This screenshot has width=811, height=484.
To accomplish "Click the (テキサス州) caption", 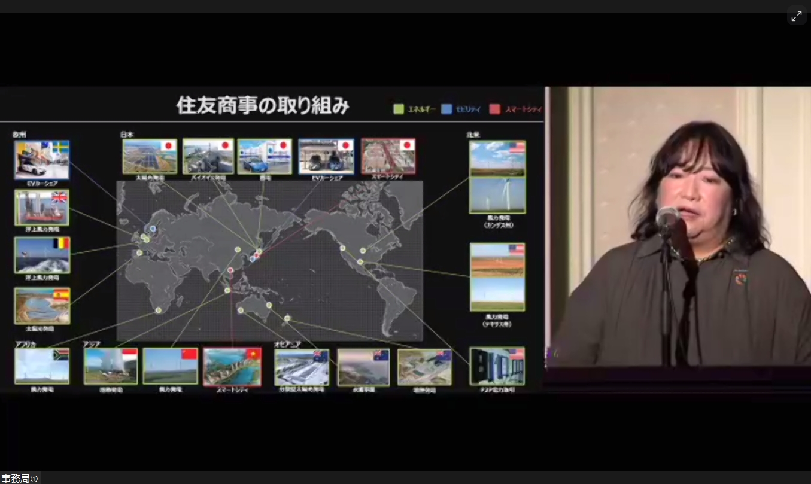I will pyautogui.click(x=497, y=324).
